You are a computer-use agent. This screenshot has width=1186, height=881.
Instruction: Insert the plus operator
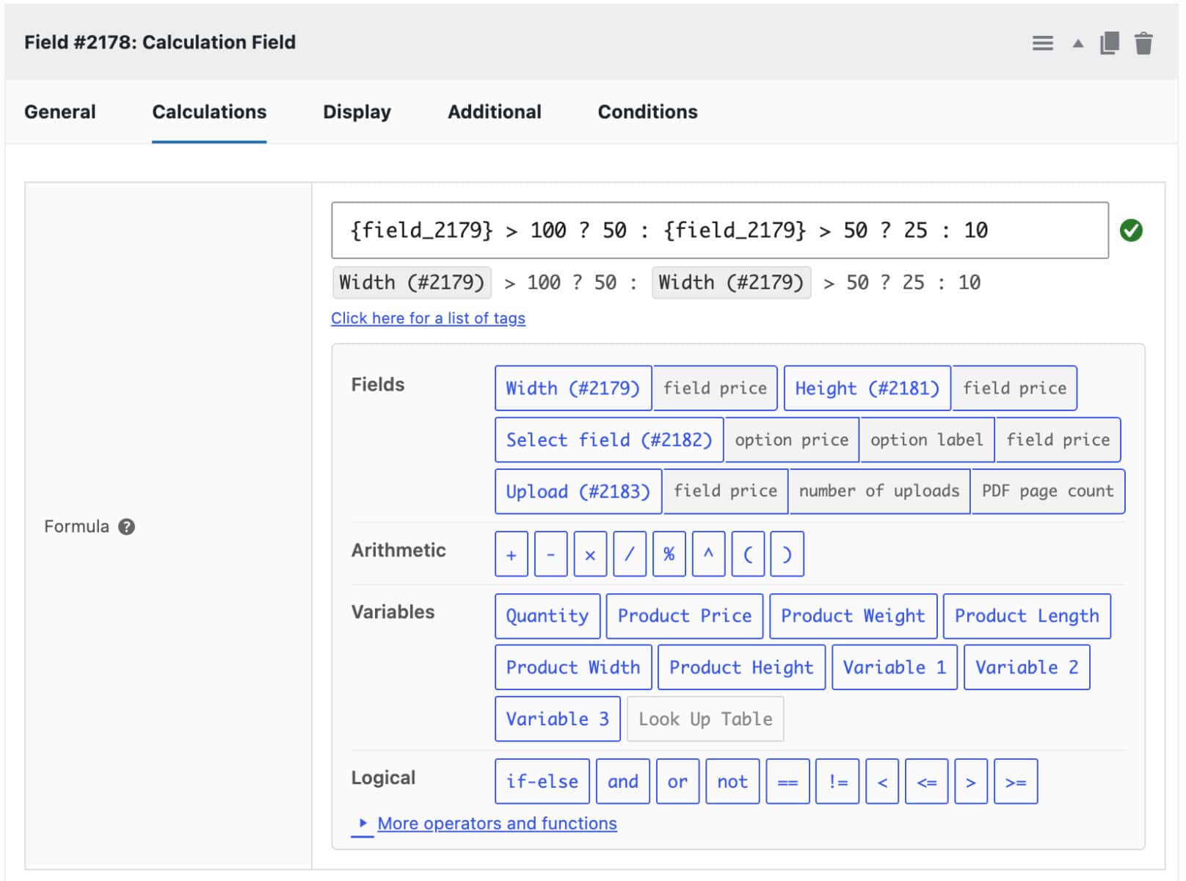tap(512, 554)
